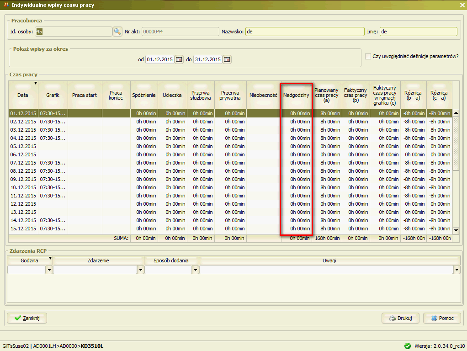Expand the Uwagi filter dropdown
The image size is (467, 351).
(457, 270)
